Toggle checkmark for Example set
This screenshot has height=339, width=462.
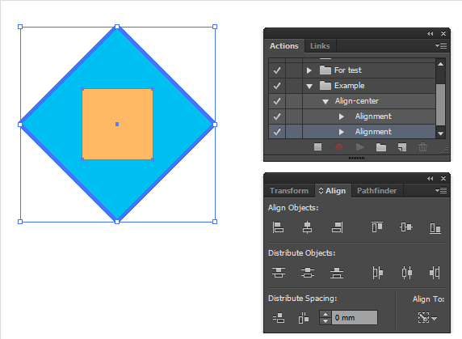pyautogui.click(x=277, y=86)
